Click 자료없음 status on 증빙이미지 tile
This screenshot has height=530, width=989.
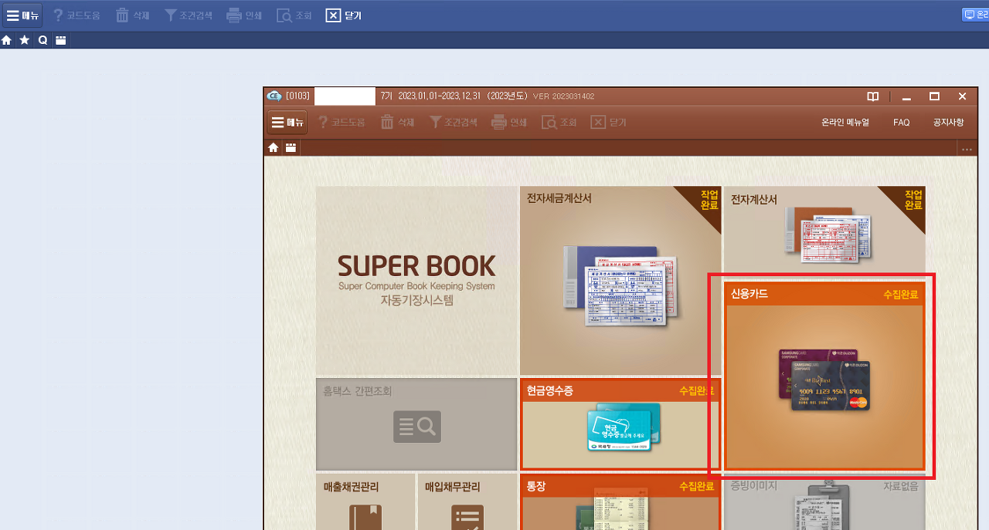pyautogui.click(x=901, y=486)
